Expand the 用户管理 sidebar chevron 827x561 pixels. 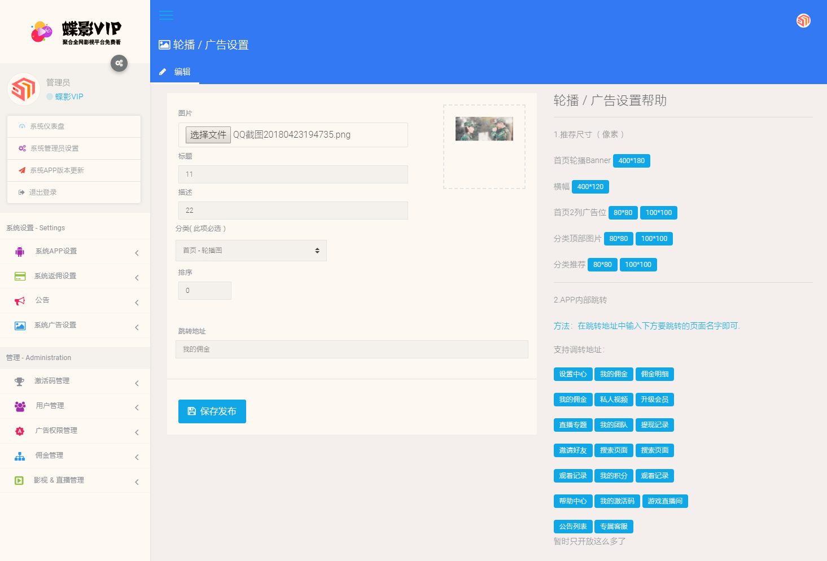click(137, 407)
